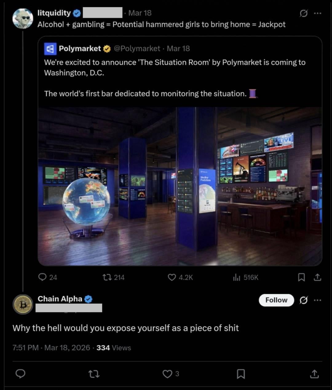Open the 7:51 PM Mar 18, 2026 timestamp
Screen dimensions: 332x390
[x=51, y=348]
